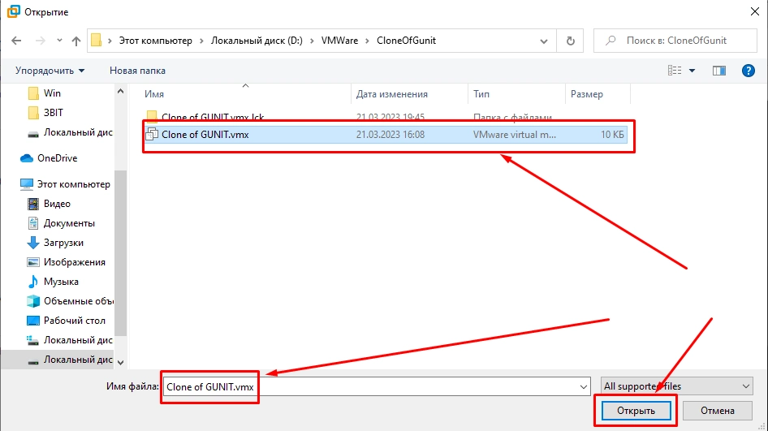Viewport: 768px width, 431px height.
Task: Open 'Изображения' in the navigation pane
Action: click(75, 262)
